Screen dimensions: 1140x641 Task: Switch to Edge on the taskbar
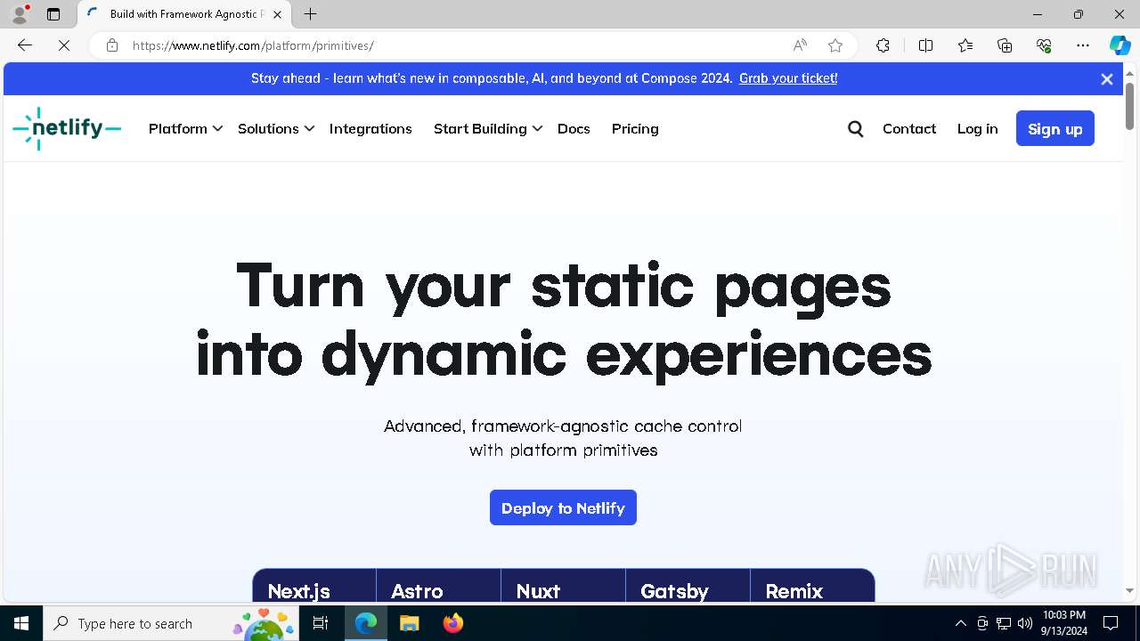point(366,623)
